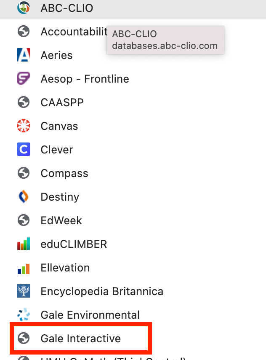Open the Encyclopedia Britannica bookmark text
Viewport: 266px width, 360px height.
pos(102,292)
